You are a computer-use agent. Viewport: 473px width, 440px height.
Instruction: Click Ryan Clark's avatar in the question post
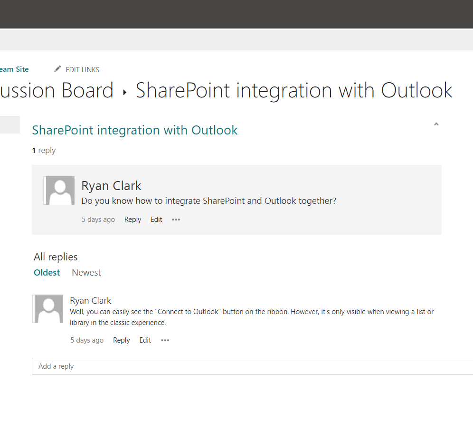[59, 191]
